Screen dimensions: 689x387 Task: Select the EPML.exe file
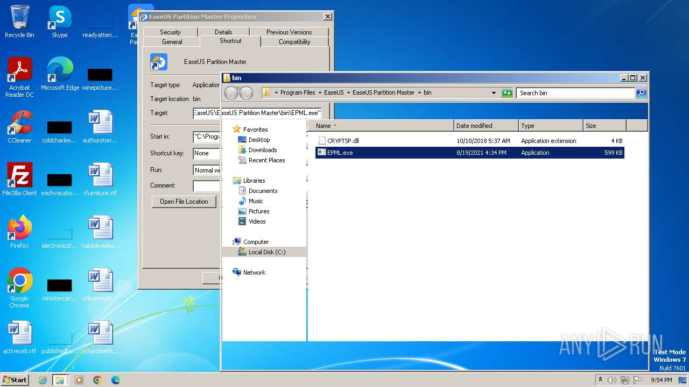pos(469,153)
